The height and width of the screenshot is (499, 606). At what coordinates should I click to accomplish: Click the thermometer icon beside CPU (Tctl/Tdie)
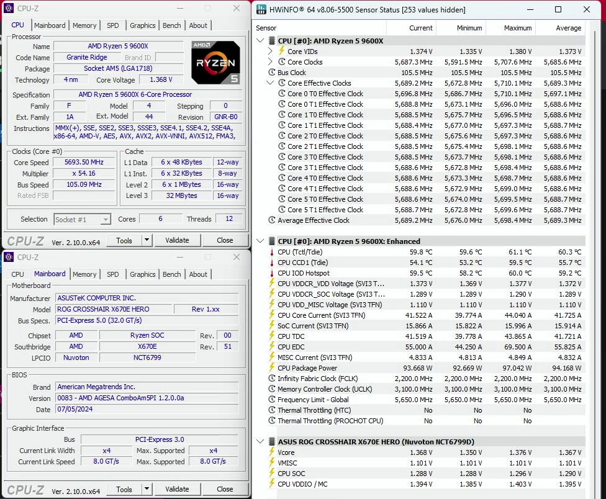click(x=272, y=252)
